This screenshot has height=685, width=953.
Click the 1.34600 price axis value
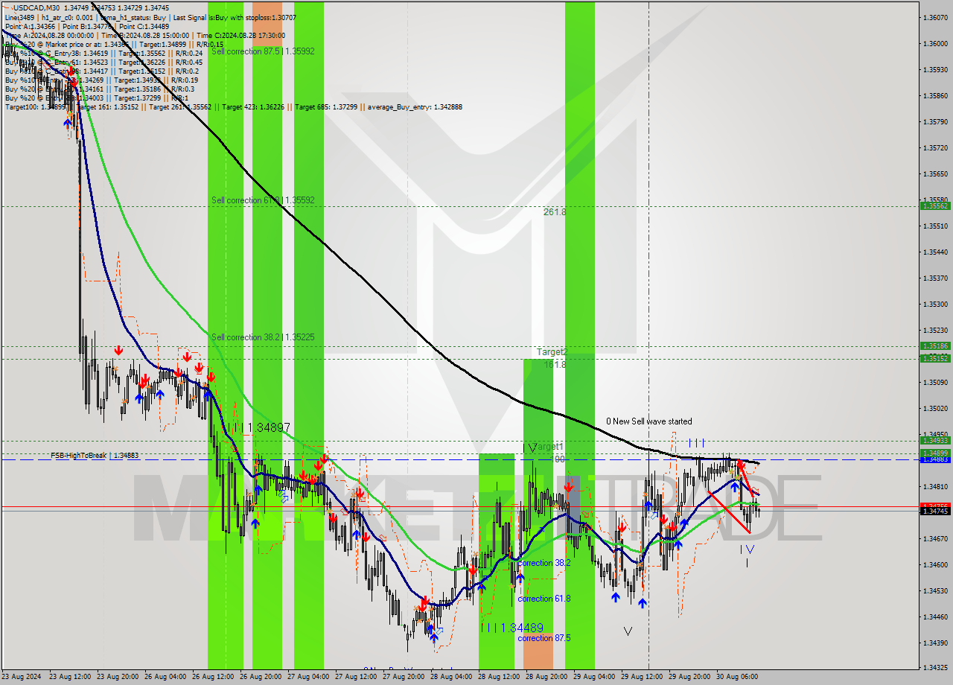point(935,564)
